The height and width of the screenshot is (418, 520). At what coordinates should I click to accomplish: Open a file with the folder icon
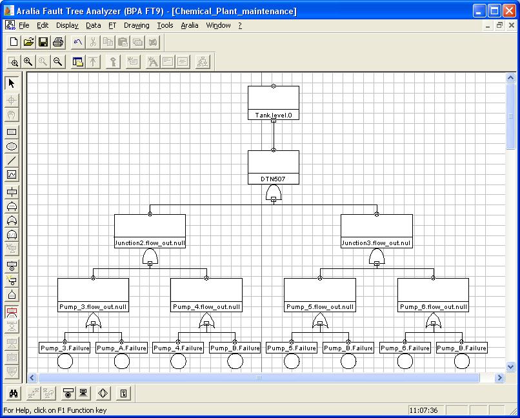point(28,43)
